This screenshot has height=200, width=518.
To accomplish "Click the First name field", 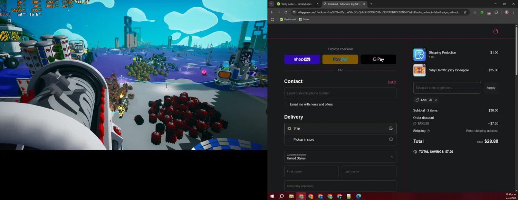I will 311,171.
